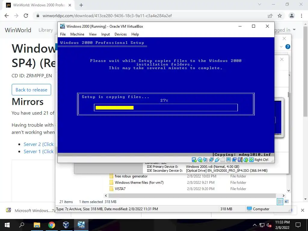Click the hard disk activity icon in VirtualBox status bar
This screenshot has width=308, height=231.
(x=194, y=160)
